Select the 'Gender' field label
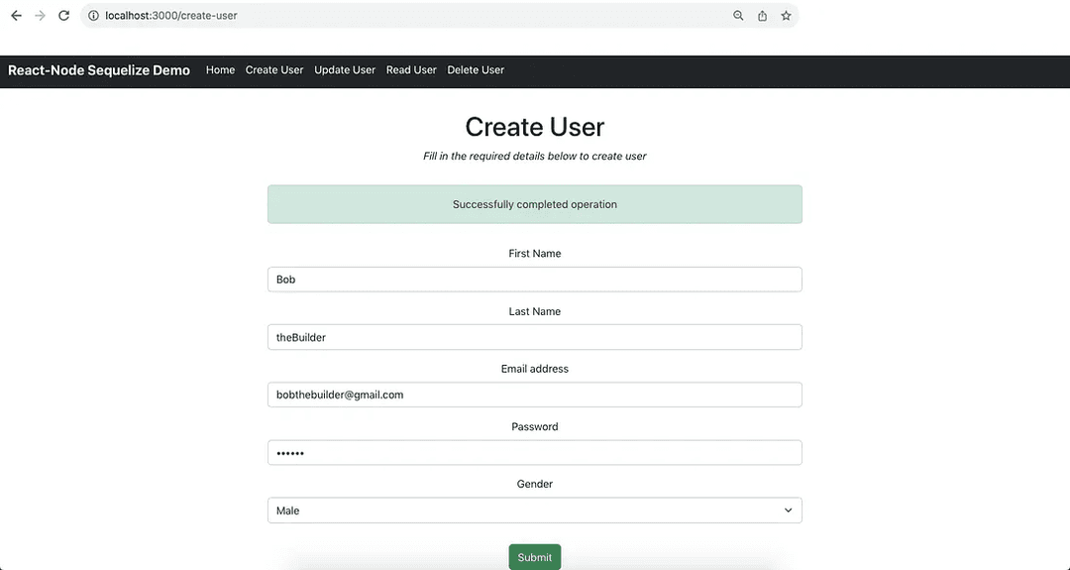 (535, 484)
